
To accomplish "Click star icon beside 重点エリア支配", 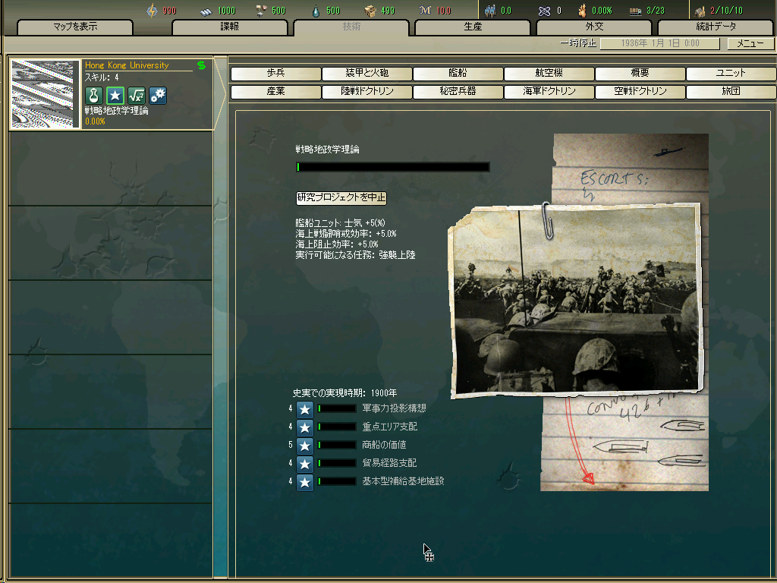I will pos(305,427).
